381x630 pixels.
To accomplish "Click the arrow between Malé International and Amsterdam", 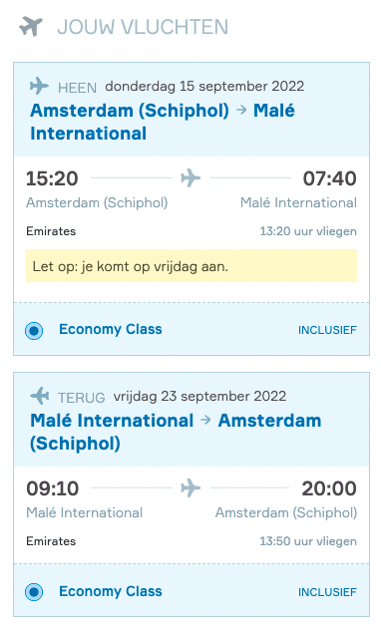I will point(205,421).
